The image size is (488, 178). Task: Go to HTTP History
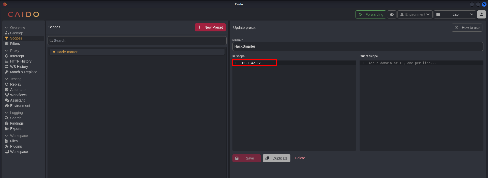21,61
